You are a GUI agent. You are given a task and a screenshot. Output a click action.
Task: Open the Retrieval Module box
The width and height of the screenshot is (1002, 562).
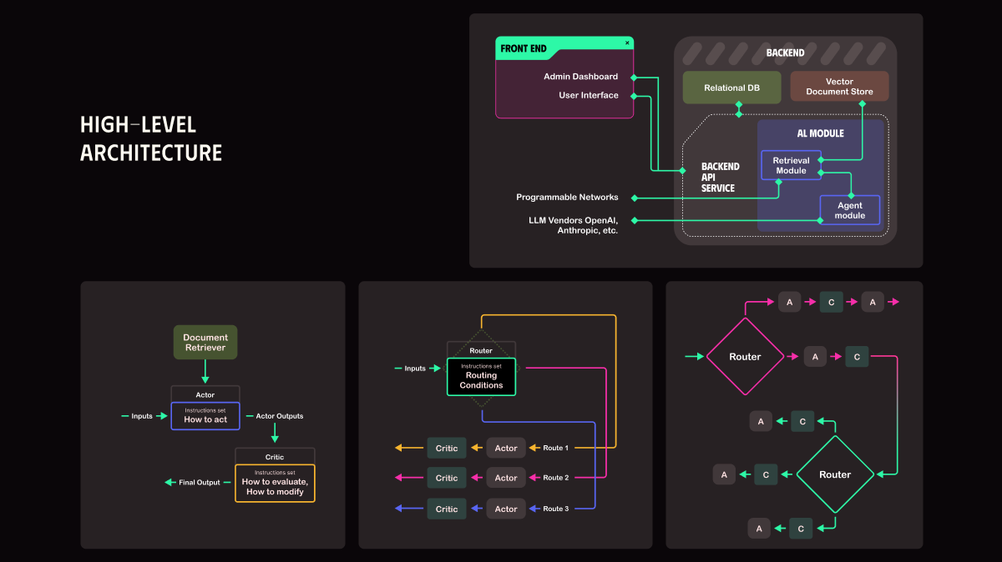[x=790, y=165]
